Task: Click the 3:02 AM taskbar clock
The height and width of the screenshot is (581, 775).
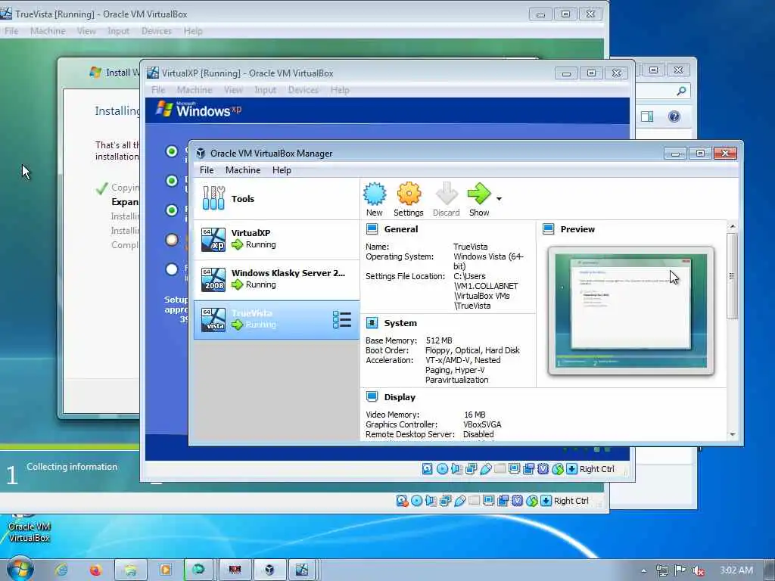Action: coord(736,570)
